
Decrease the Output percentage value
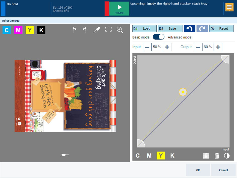click(x=198, y=47)
